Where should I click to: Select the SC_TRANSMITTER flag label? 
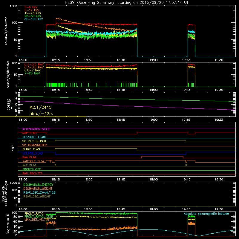[x=35, y=145]
